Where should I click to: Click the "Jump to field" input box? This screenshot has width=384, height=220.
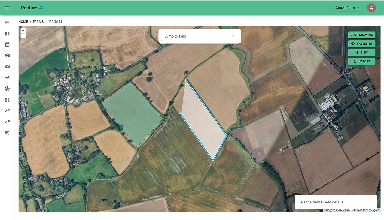tap(200, 36)
